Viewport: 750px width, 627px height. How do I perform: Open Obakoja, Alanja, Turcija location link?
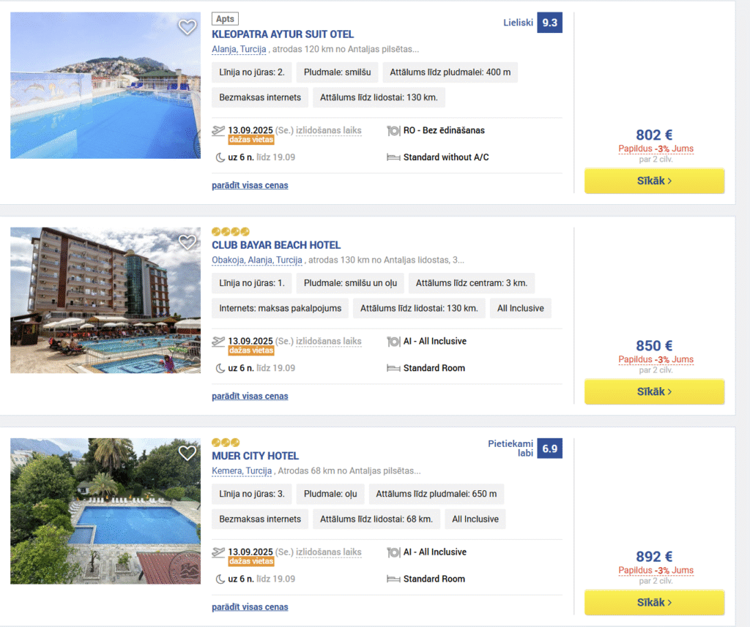tap(257, 260)
